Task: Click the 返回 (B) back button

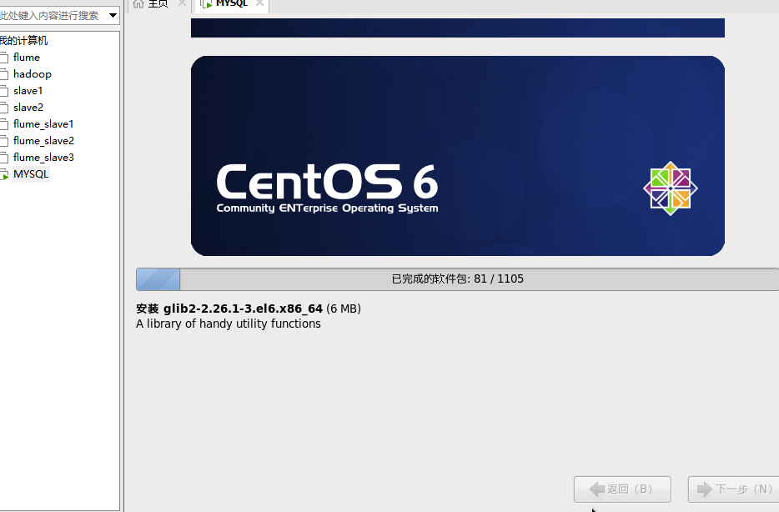Action: (x=622, y=489)
